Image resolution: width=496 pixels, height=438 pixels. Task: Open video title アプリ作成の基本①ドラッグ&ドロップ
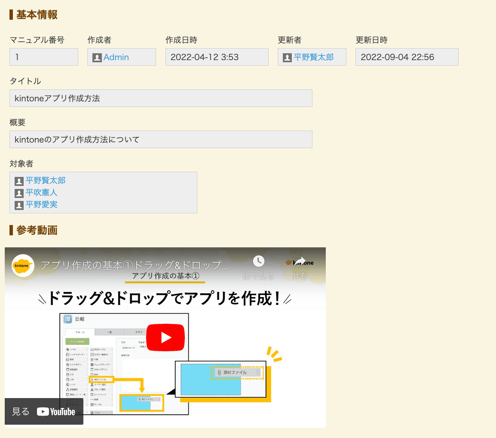click(x=135, y=265)
